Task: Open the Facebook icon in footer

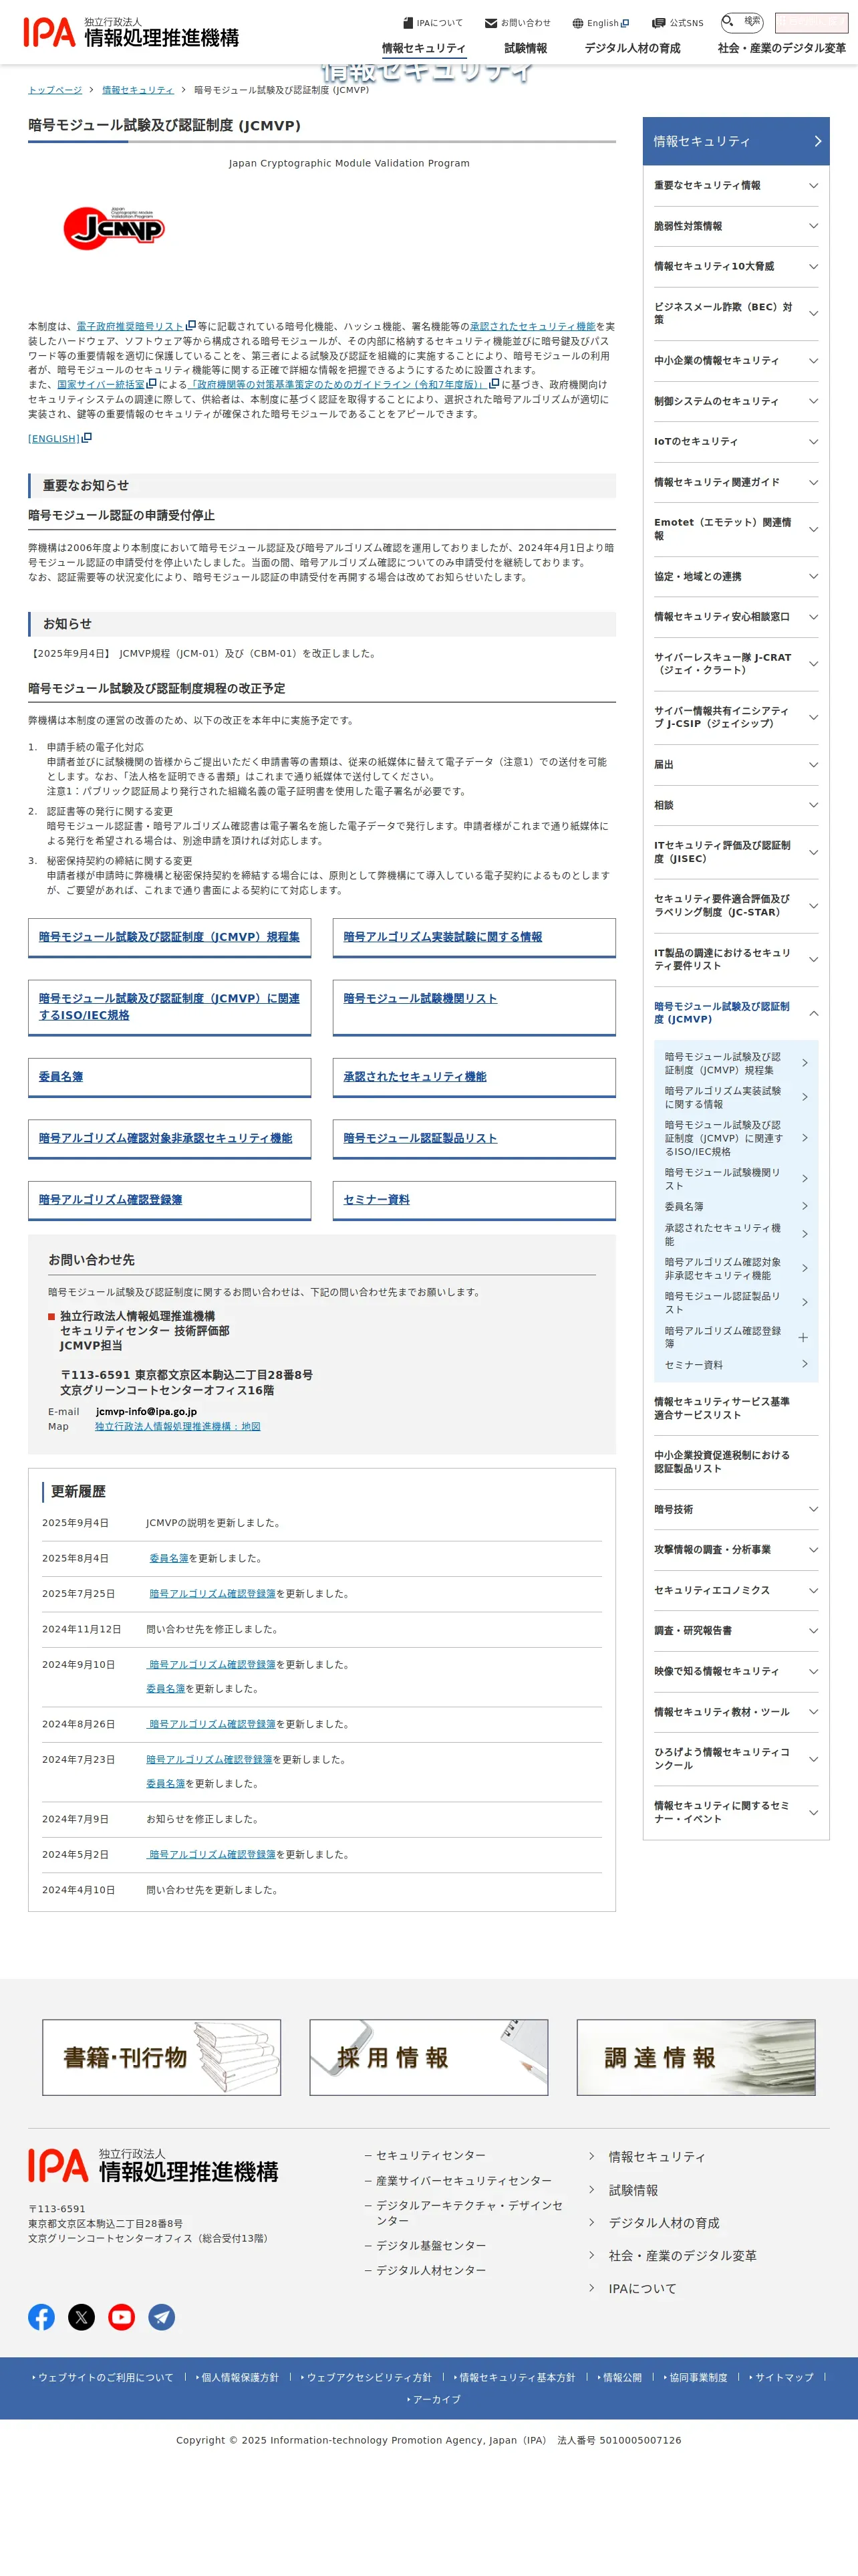Action: (41, 2317)
